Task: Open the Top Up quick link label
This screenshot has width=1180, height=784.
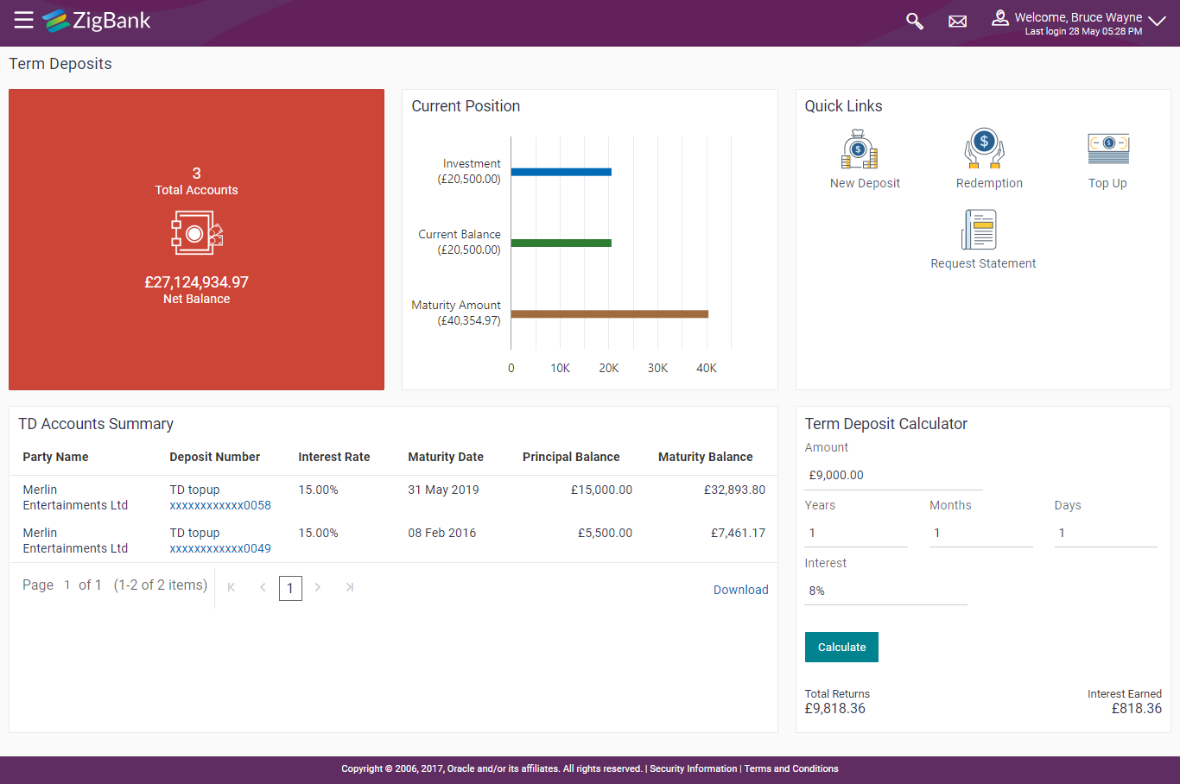Action: click(x=1107, y=183)
